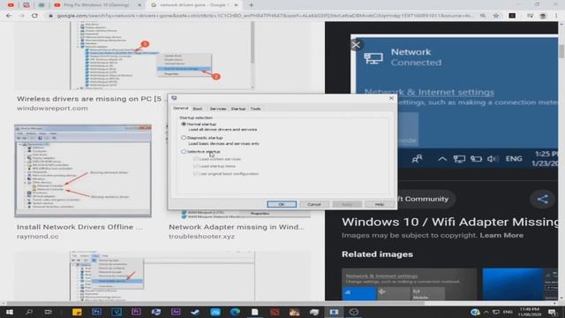This screenshot has width=565, height=318.
Task: Click the address bar zoom magnifier icon
Action: (x=483, y=16)
